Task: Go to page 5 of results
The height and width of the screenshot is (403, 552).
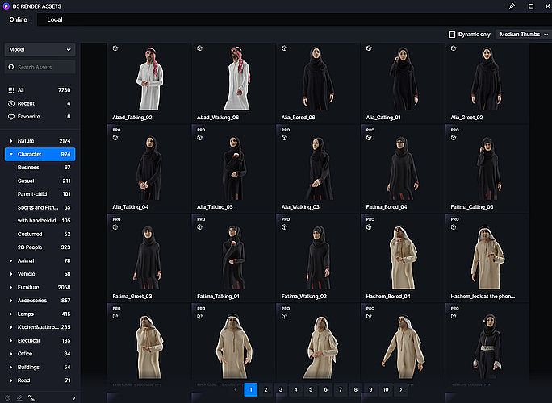Action: pos(310,389)
